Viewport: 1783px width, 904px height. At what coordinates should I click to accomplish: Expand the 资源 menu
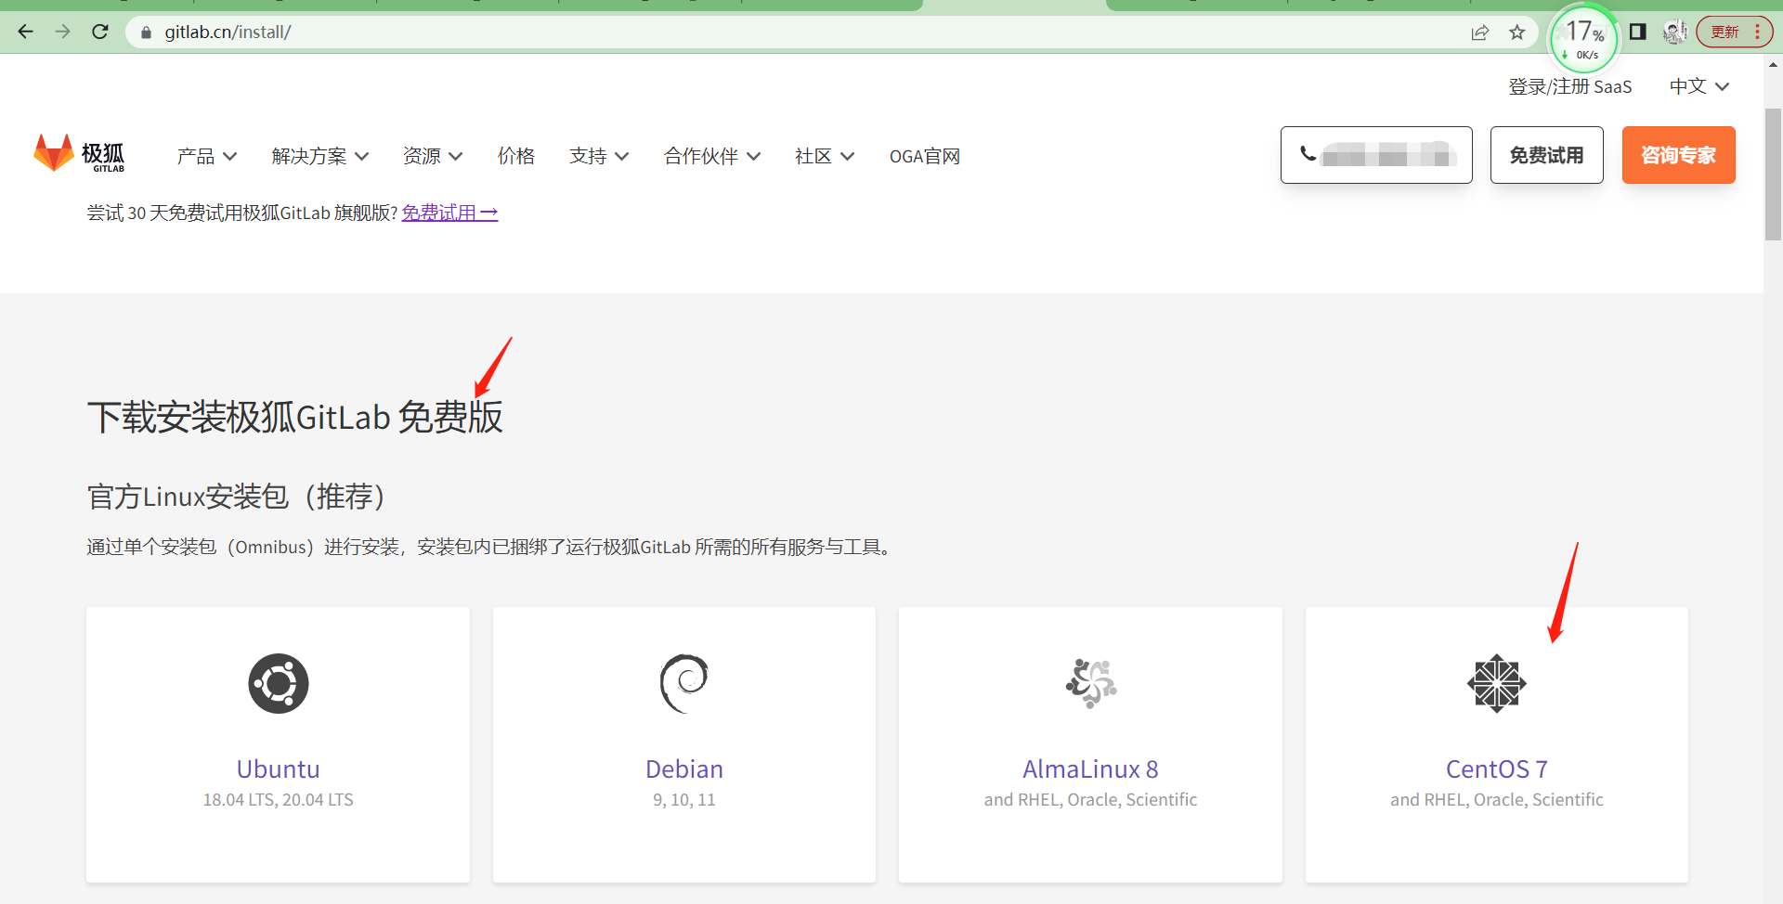click(433, 156)
